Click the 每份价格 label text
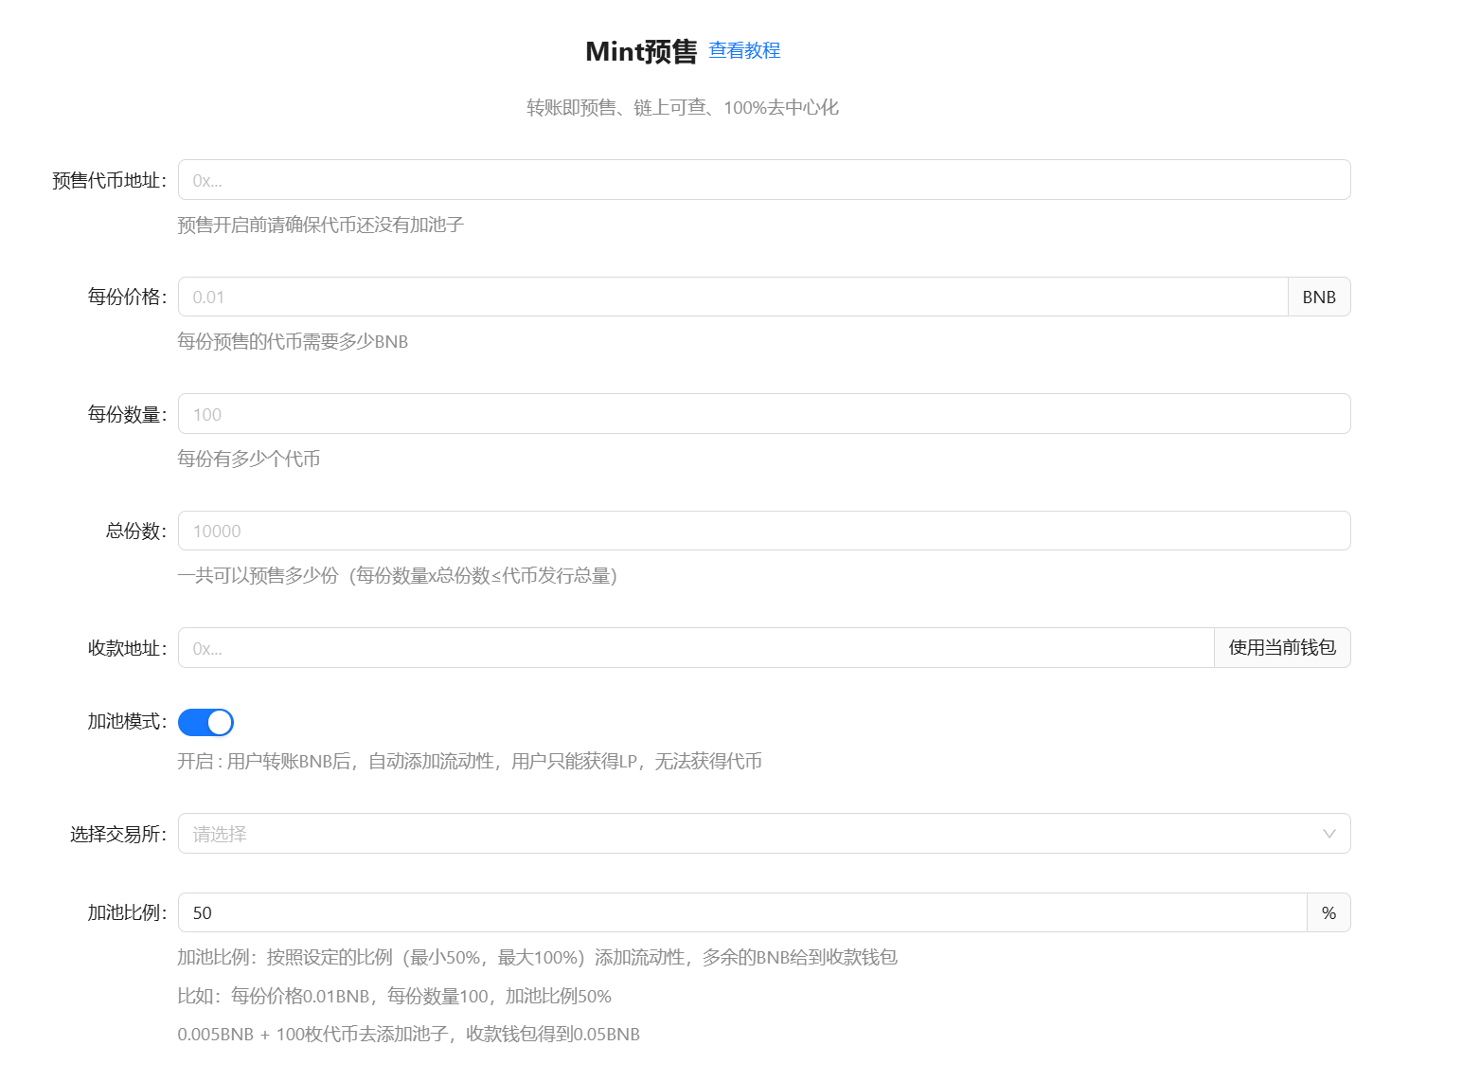The height and width of the screenshot is (1082, 1462). click(x=125, y=298)
